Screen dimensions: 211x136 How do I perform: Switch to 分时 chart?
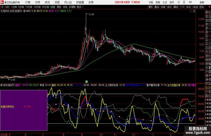point(7,7)
